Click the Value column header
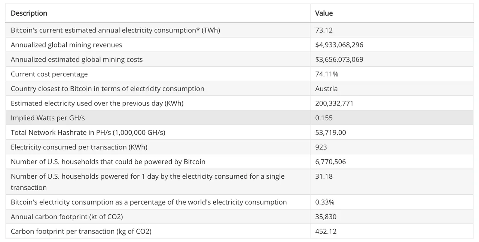479x242 pixels. [324, 13]
